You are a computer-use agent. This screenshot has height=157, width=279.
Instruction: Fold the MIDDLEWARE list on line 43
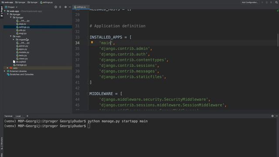(x=88, y=94)
